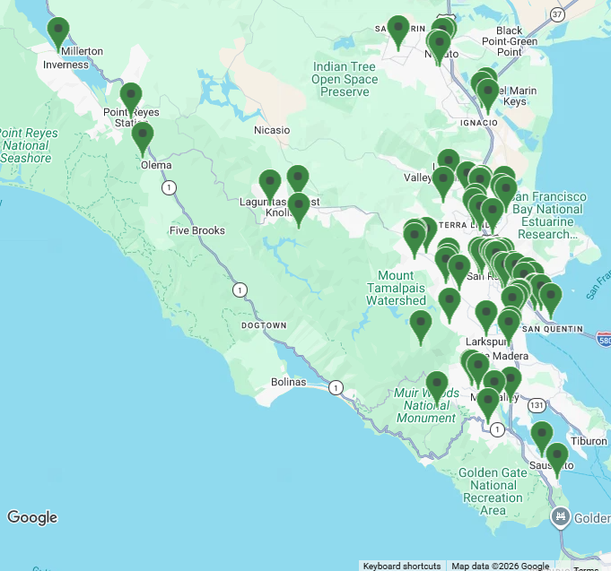Screen dimensions: 611x571
Task: Click the Golden Gate National Recreation Area label
Action: pos(493,491)
